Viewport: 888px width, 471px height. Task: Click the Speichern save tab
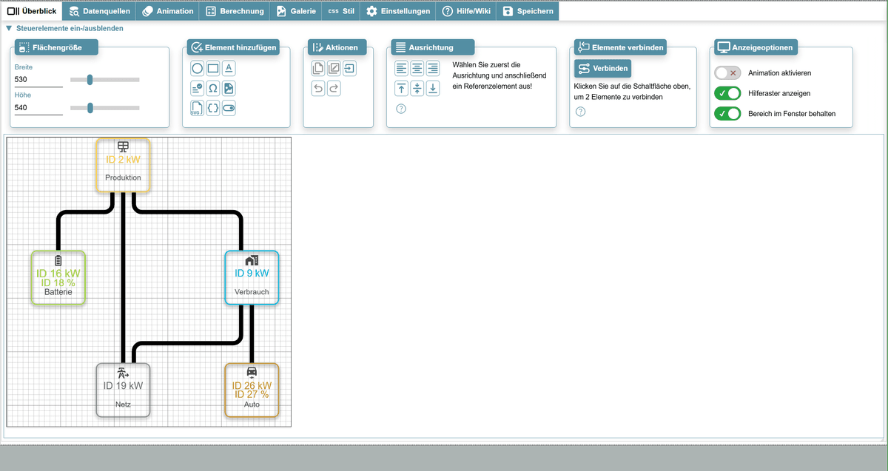(x=528, y=11)
